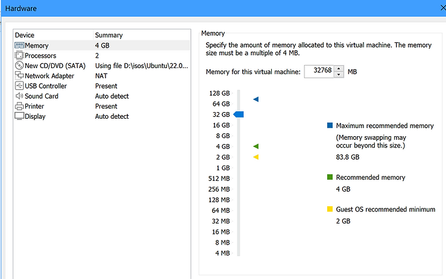The image size is (446, 279).
Task: Close the Hardware dialog window
Action: tap(442, 8)
